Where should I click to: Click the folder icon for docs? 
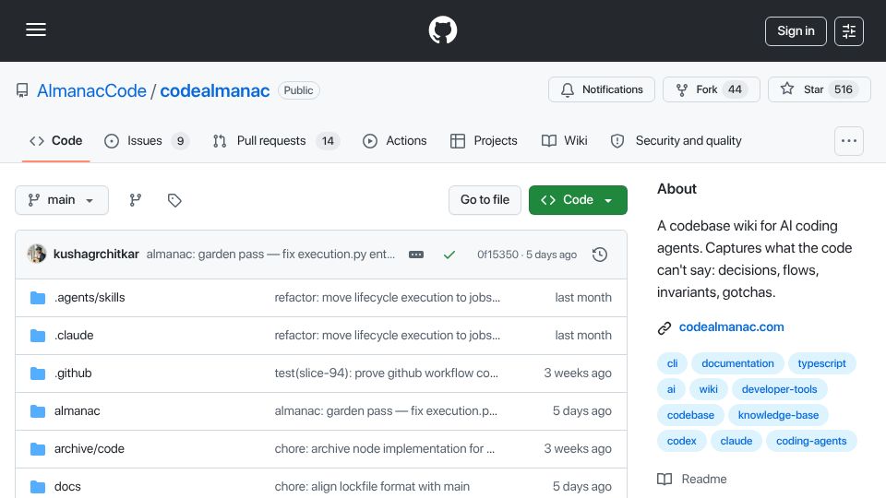coord(38,487)
